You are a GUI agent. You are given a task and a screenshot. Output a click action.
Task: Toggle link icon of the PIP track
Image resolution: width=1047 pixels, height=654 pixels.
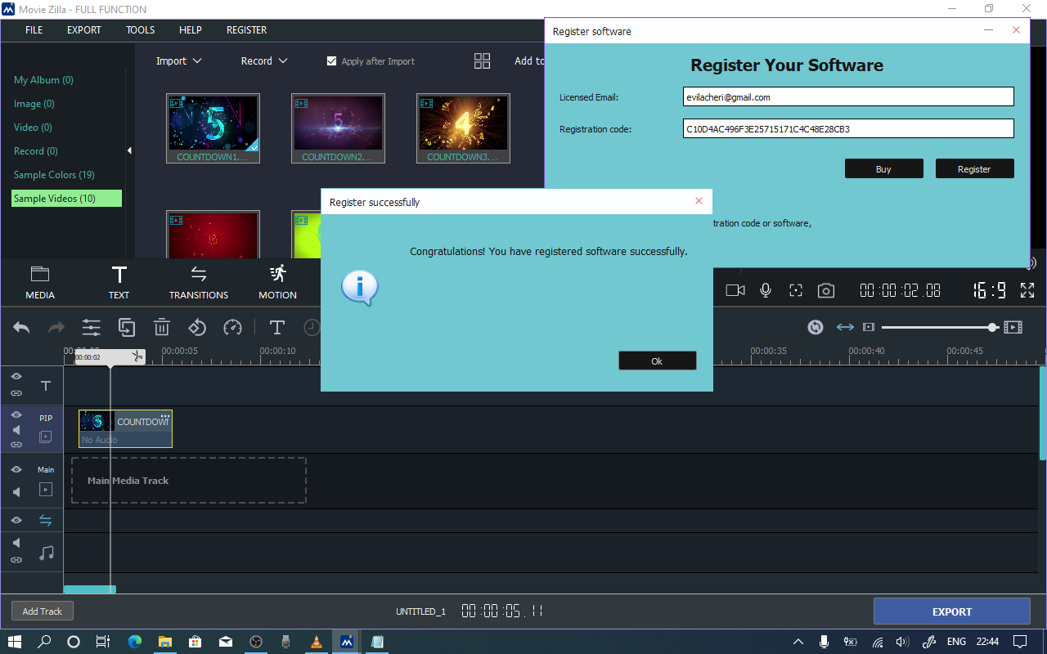point(16,445)
